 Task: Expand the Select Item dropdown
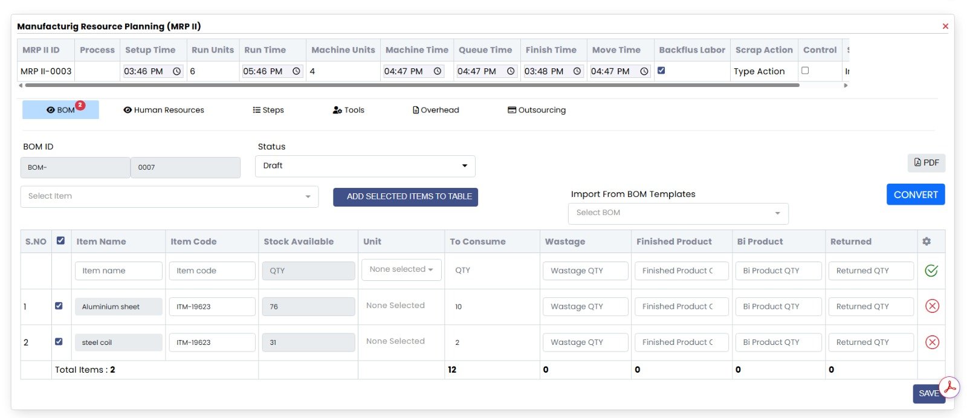[169, 196]
